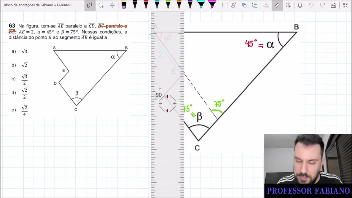This screenshot has height=198, width=352.
Task: Select answer option a) √3
Action: pyautogui.click(x=20, y=51)
